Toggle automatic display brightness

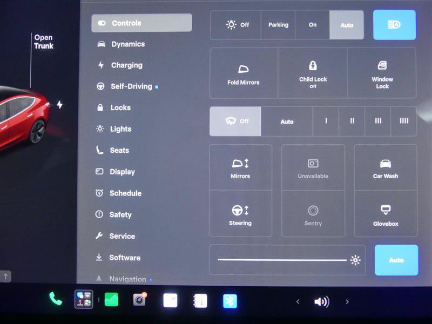click(396, 260)
